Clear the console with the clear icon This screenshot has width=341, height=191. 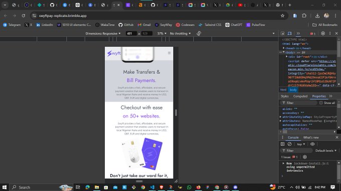point(289,144)
